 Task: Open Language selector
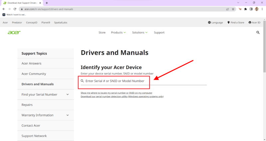point(215,22)
